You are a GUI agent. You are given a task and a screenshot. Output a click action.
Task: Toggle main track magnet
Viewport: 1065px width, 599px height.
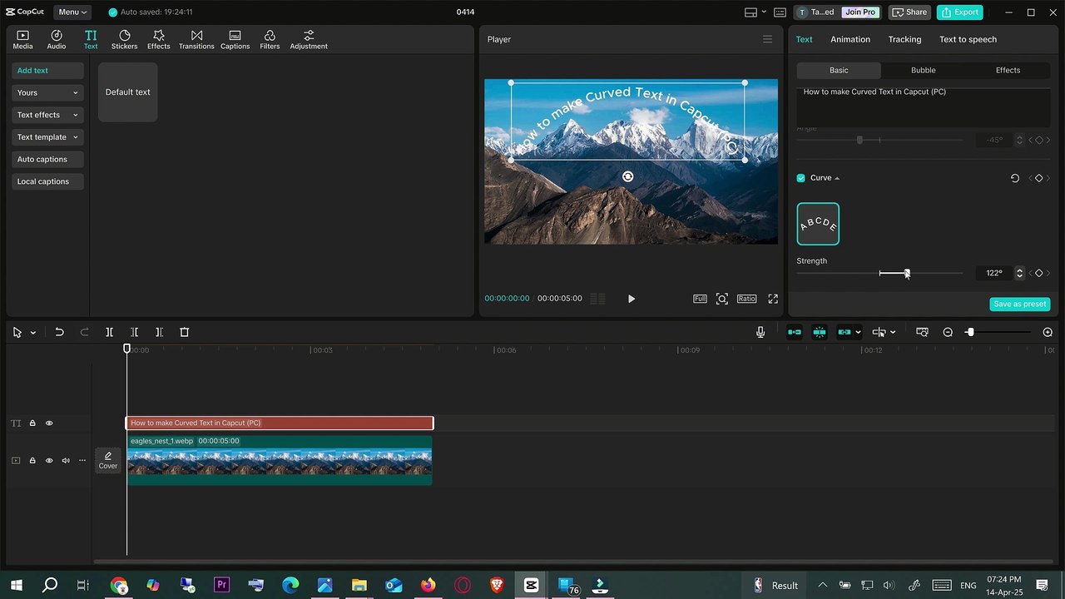point(795,332)
